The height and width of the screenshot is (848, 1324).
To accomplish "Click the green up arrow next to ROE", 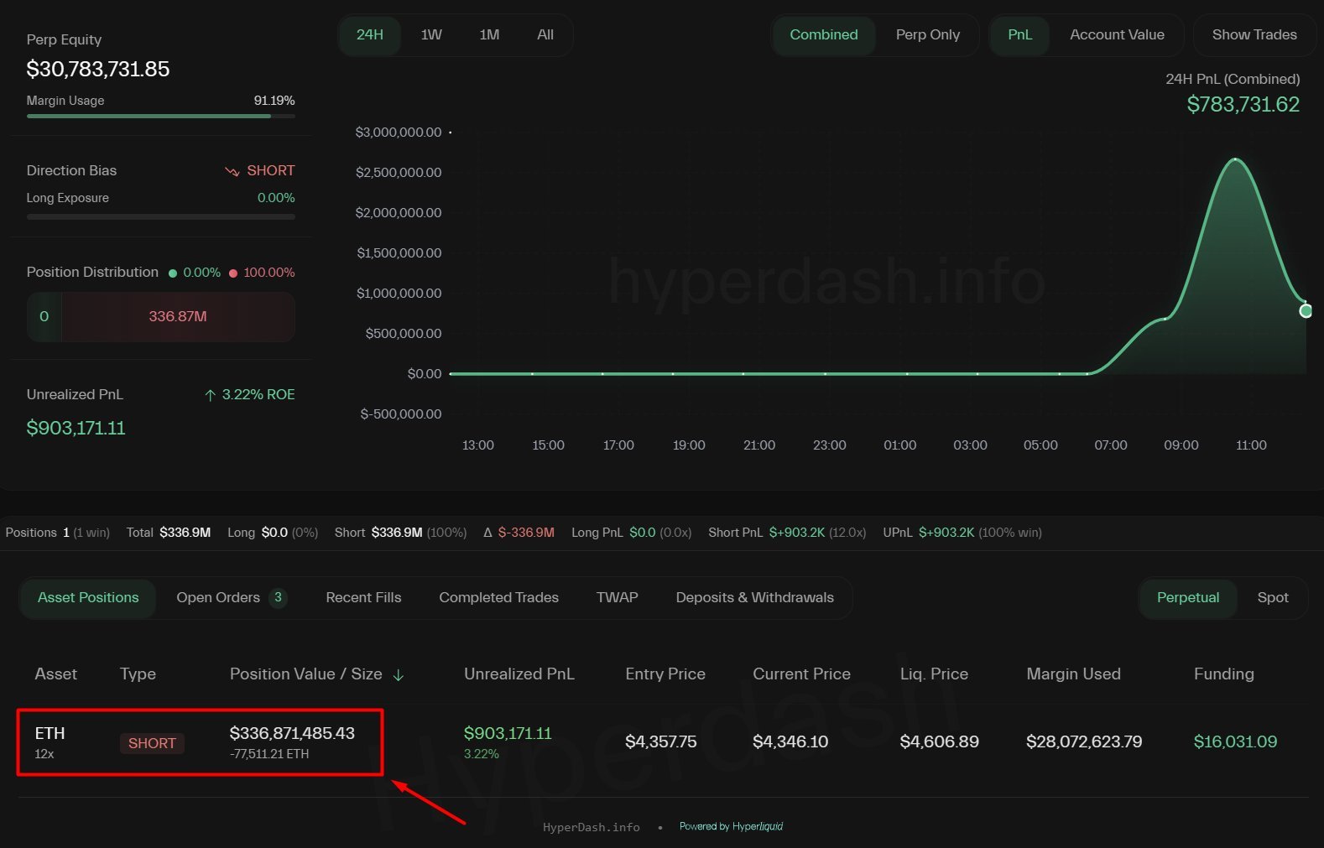I will click(211, 395).
